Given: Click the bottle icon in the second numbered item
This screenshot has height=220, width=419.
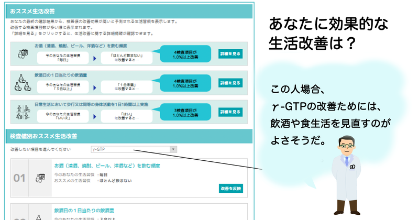Looking at the screenshot, I should click(x=40, y=215).
